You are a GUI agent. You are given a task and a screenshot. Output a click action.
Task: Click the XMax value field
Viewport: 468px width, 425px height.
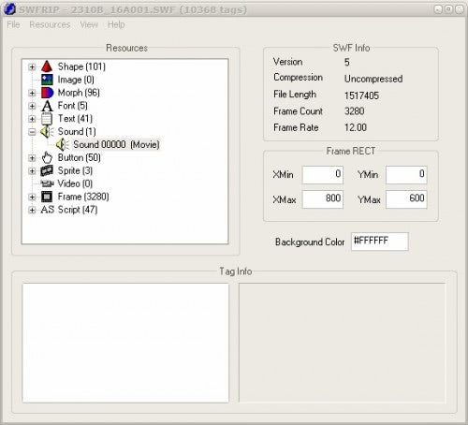pos(323,199)
